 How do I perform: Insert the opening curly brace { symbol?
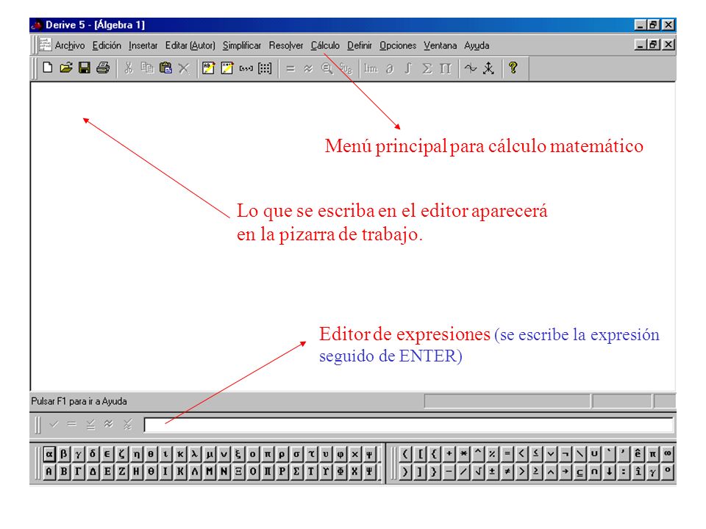tap(434, 454)
